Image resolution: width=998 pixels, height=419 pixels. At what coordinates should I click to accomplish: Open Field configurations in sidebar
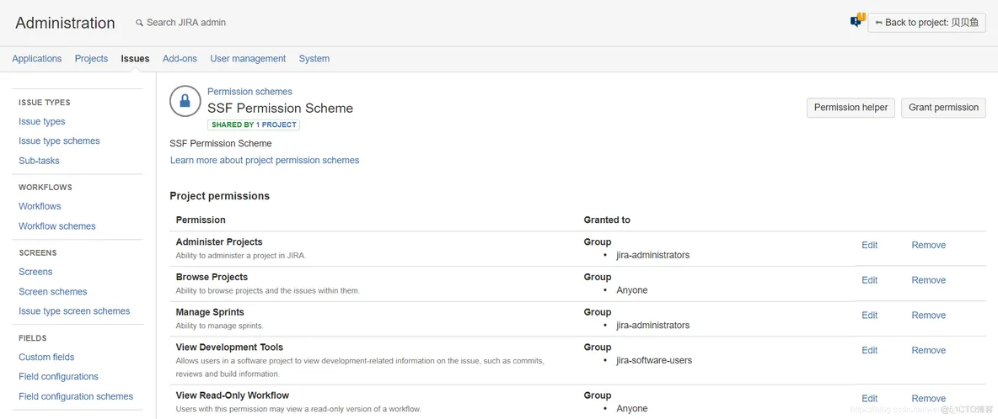point(58,376)
